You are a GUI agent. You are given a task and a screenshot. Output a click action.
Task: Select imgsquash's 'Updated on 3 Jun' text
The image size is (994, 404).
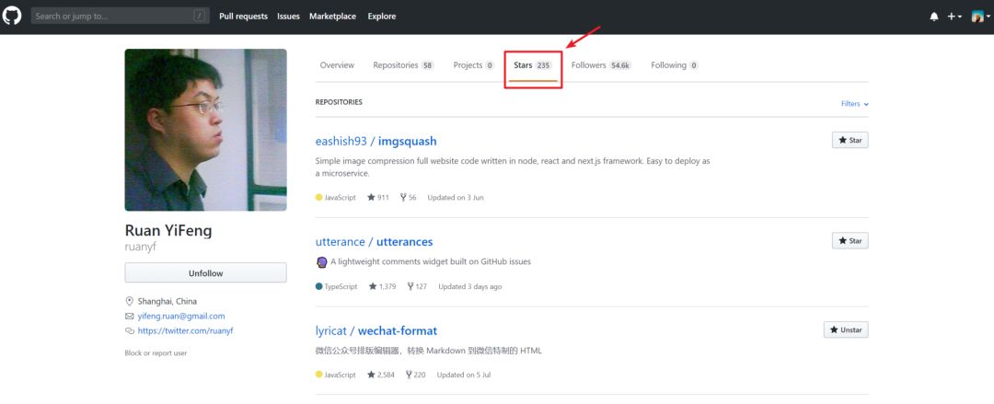pos(456,198)
